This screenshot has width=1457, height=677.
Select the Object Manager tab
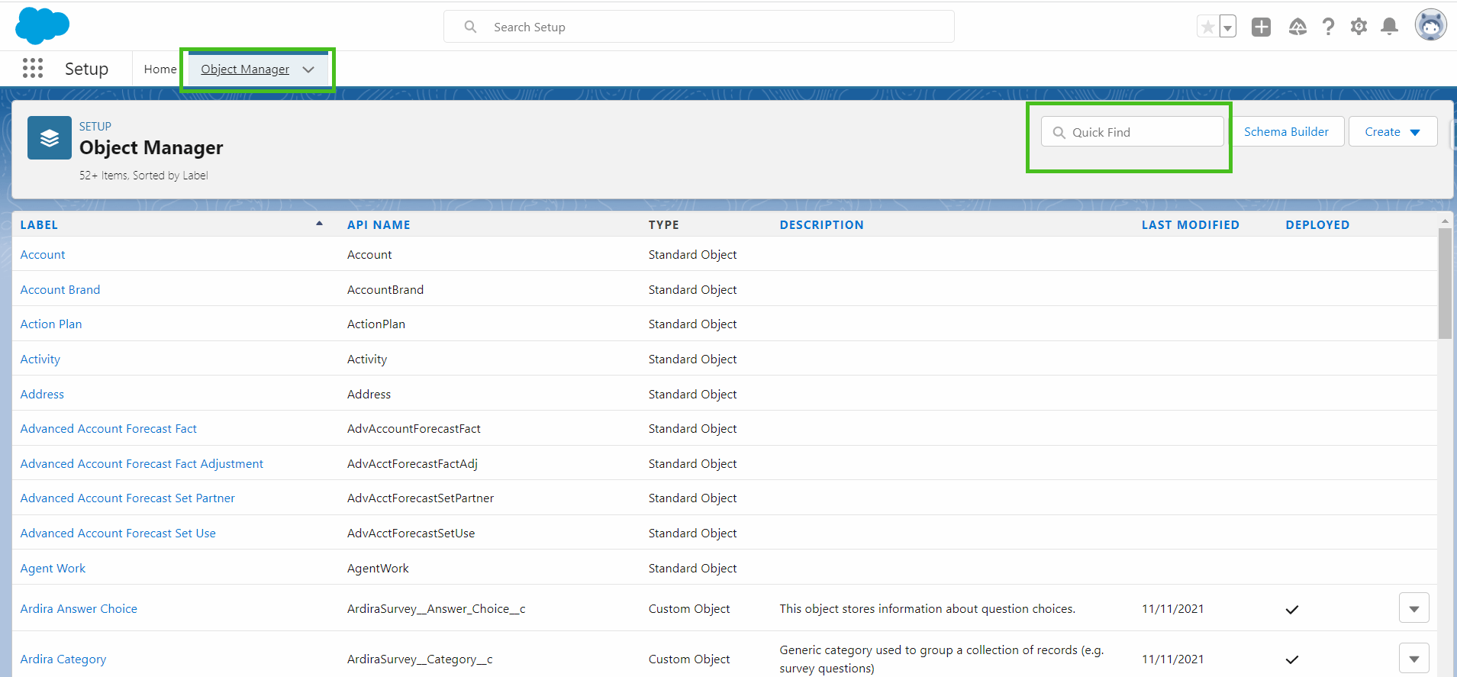click(245, 69)
